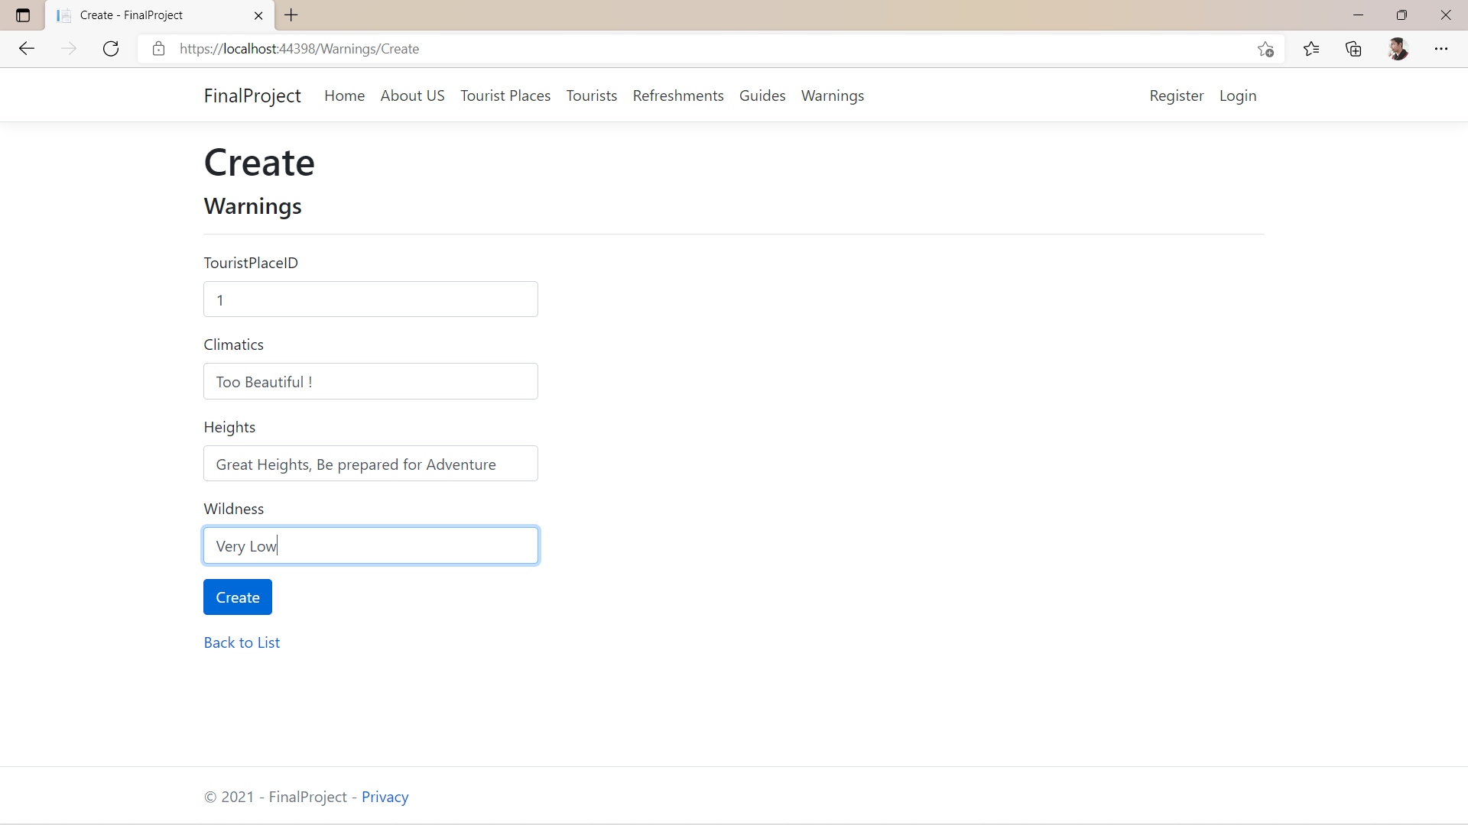Switch to the Tourist Places section
The height and width of the screenshot is (825, 1468).
pos(505,95)
